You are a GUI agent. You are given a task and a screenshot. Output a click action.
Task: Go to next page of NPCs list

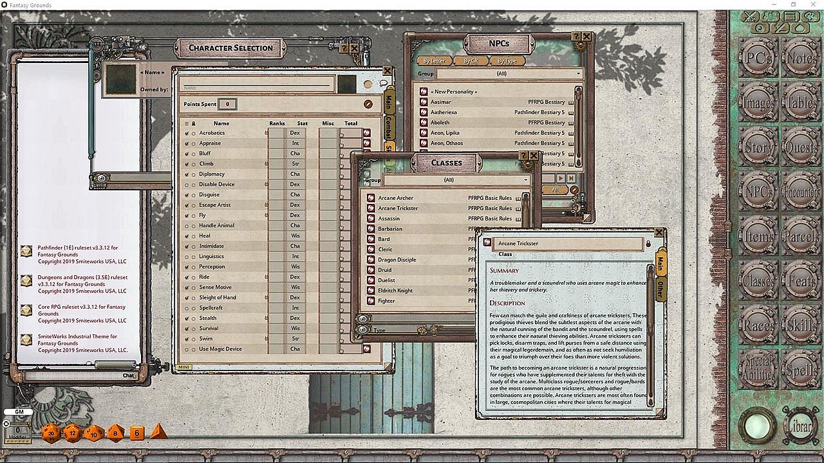pyautogui.click(x=561, y=178)
